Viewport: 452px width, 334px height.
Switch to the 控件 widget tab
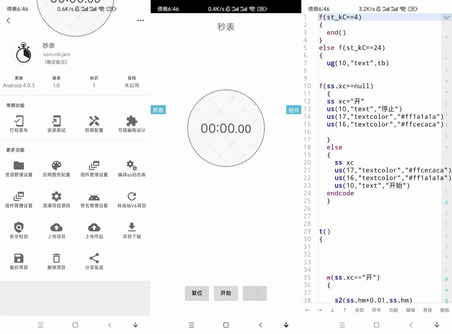tap(293, 110)
